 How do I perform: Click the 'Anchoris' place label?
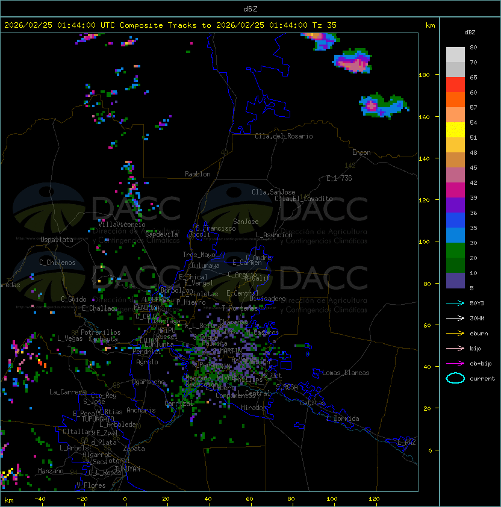pos(141,410)
